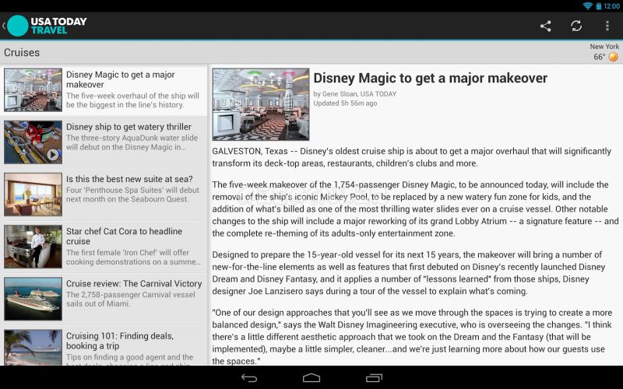
Task: Open the Wi-Fi status icon
Action: (587, 6)
